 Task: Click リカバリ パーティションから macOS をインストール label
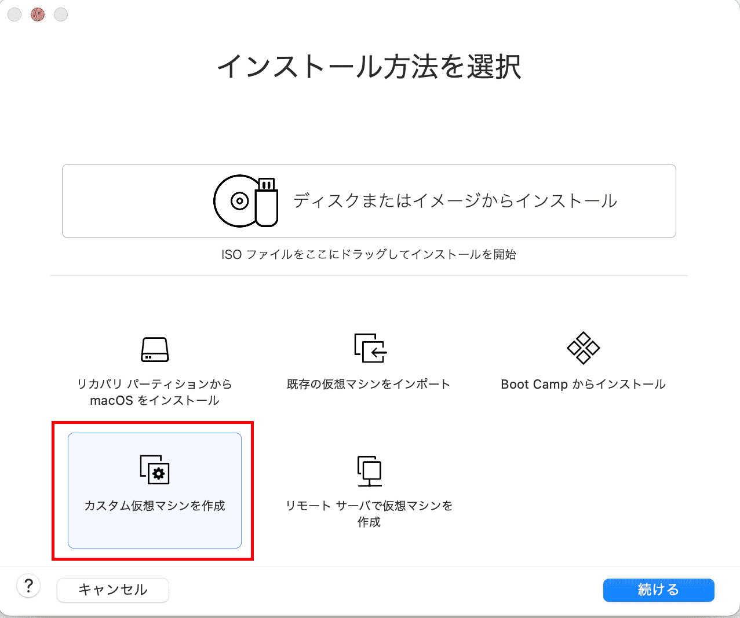tap(155, 392)
